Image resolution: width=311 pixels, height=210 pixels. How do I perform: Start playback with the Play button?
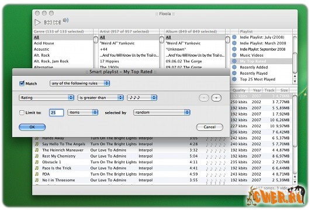click(37, 22)
